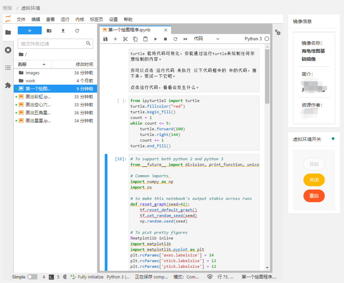
Task: Open the 运行 menu
Action: point(65,19)
